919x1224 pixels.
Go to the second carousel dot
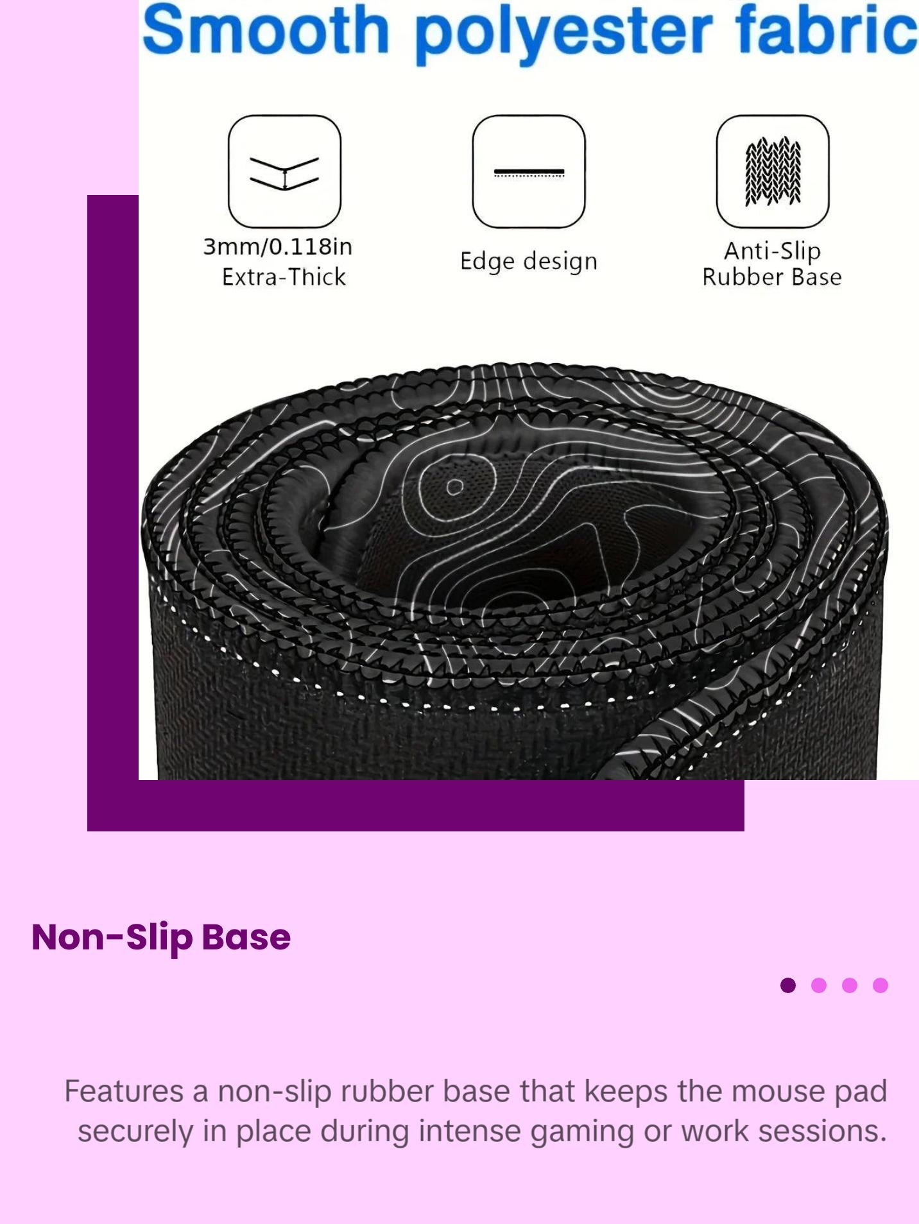tap(819, 985)
